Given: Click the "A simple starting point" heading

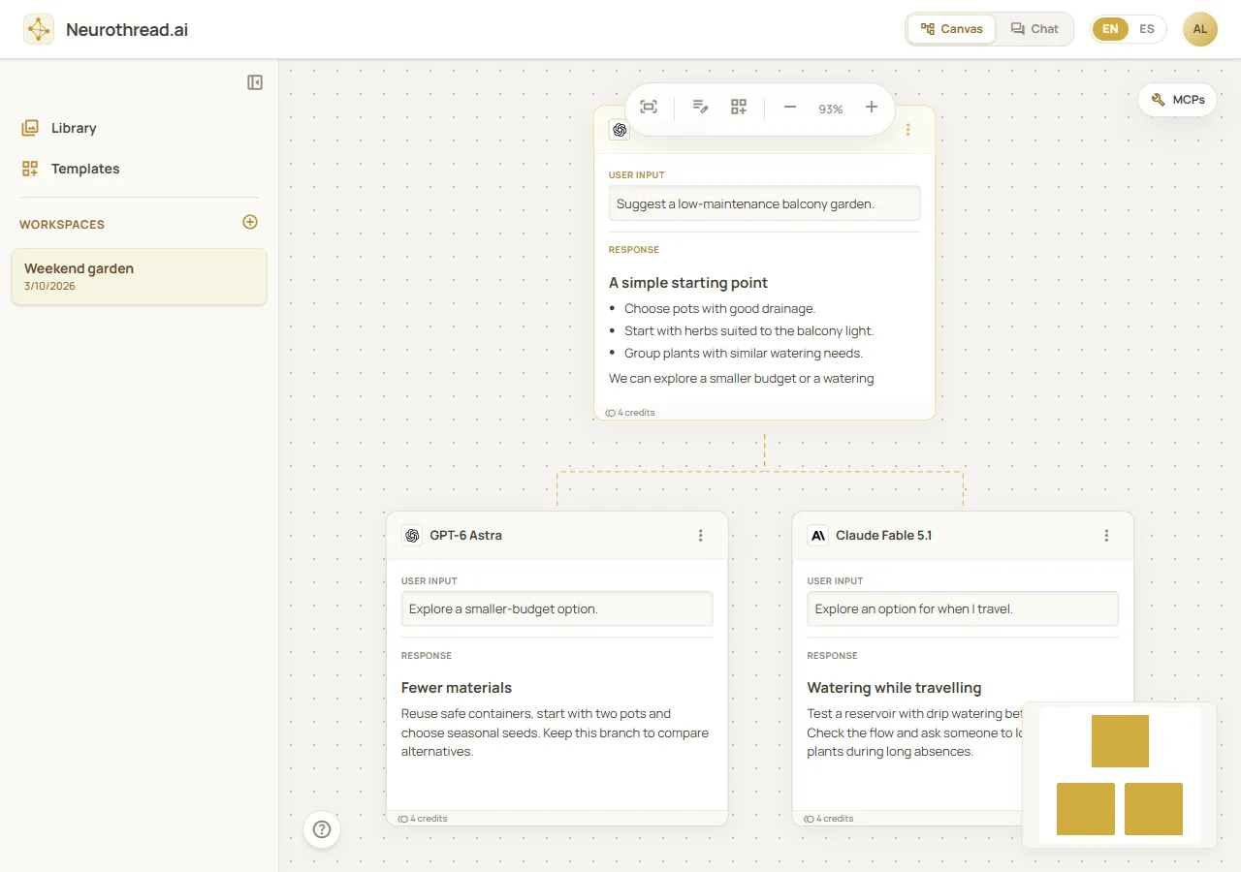Looking at the screenshot, I should (688, 283).
